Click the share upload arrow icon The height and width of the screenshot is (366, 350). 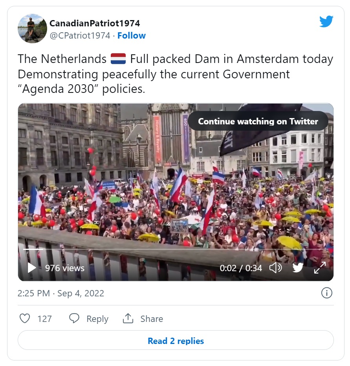(x=128, y=318)
